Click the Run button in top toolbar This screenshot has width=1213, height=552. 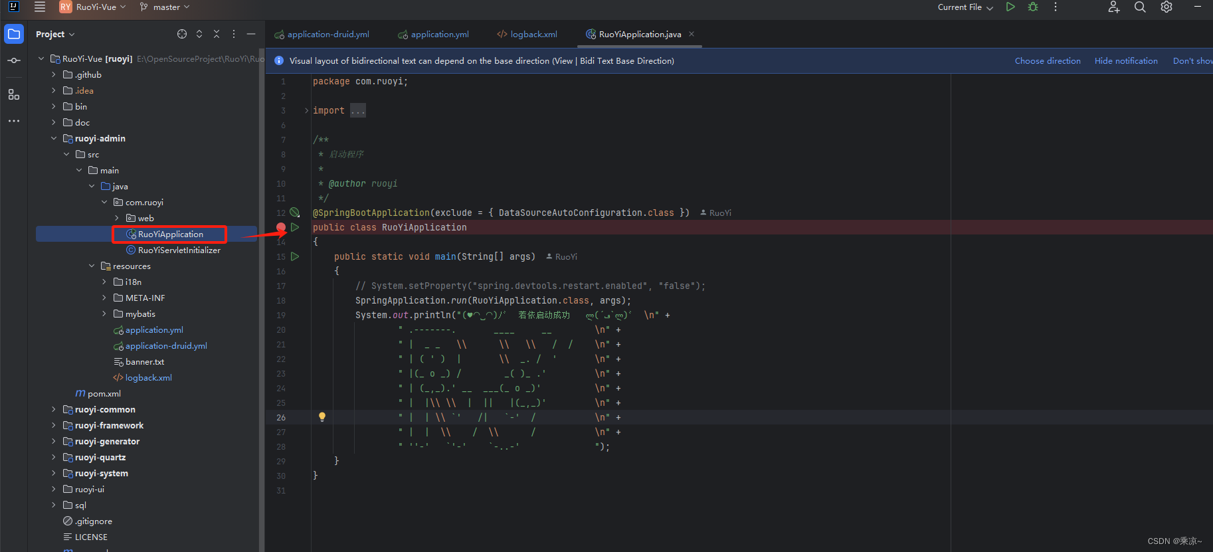click(1010, 7)
